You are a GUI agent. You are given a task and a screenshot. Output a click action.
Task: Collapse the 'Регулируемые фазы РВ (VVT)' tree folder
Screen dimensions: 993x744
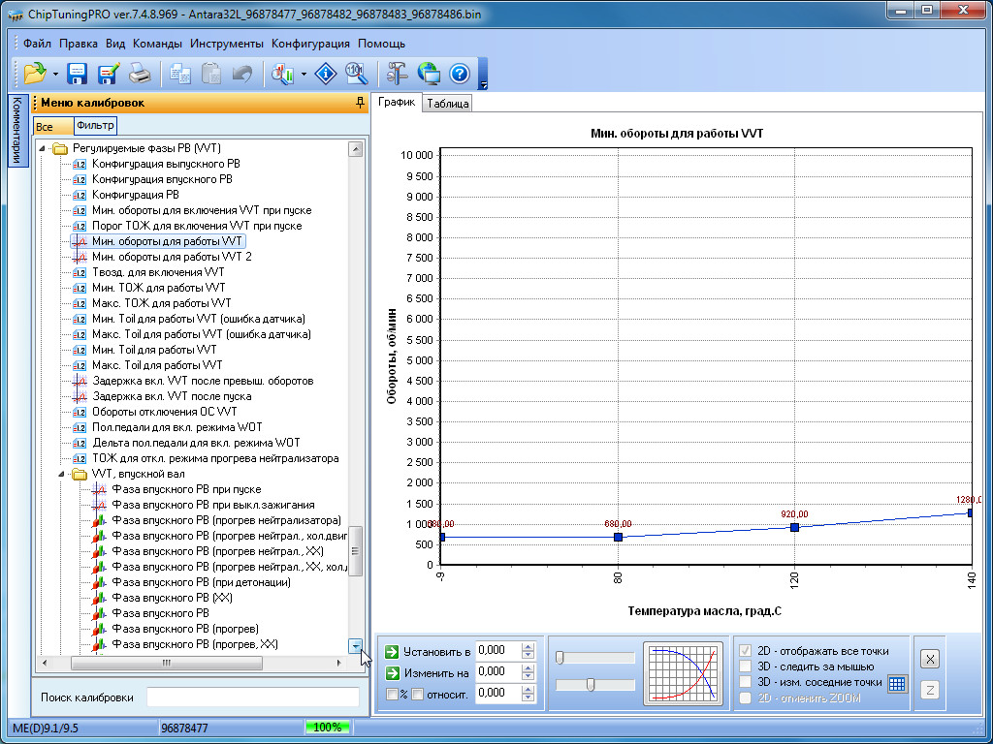42,149
